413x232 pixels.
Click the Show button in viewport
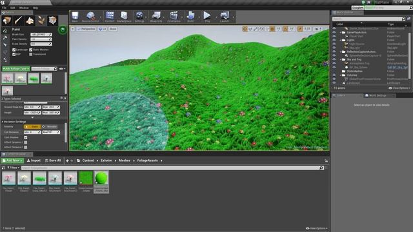(x=113, y=29)
